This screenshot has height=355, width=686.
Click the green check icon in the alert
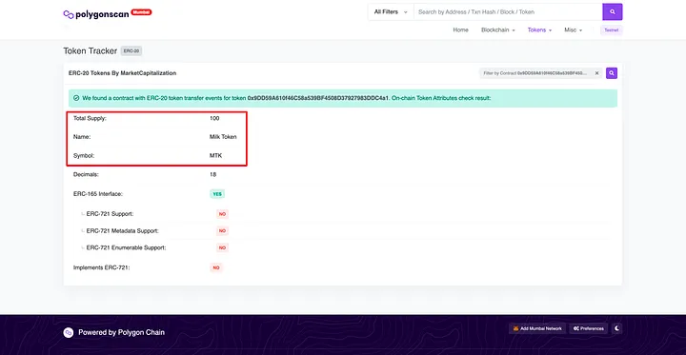tap(76, 98)
